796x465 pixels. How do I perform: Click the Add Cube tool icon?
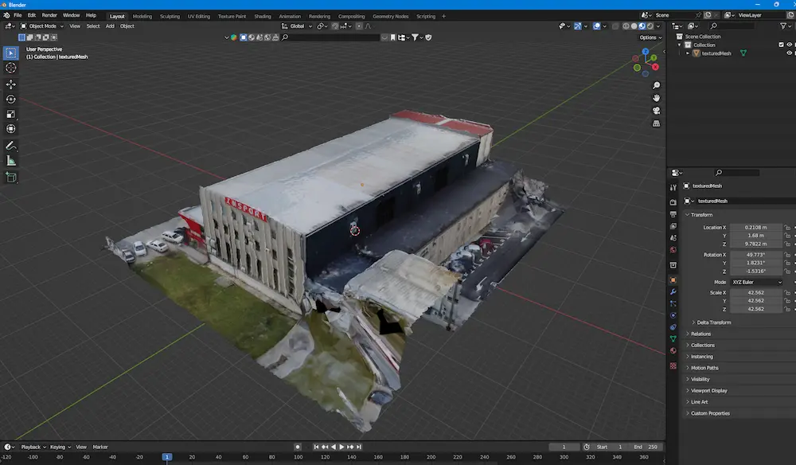point(11,178)
